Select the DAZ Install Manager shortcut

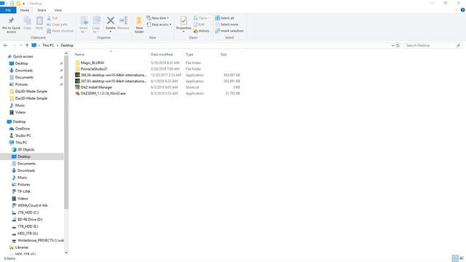click(x=96, y=87)
